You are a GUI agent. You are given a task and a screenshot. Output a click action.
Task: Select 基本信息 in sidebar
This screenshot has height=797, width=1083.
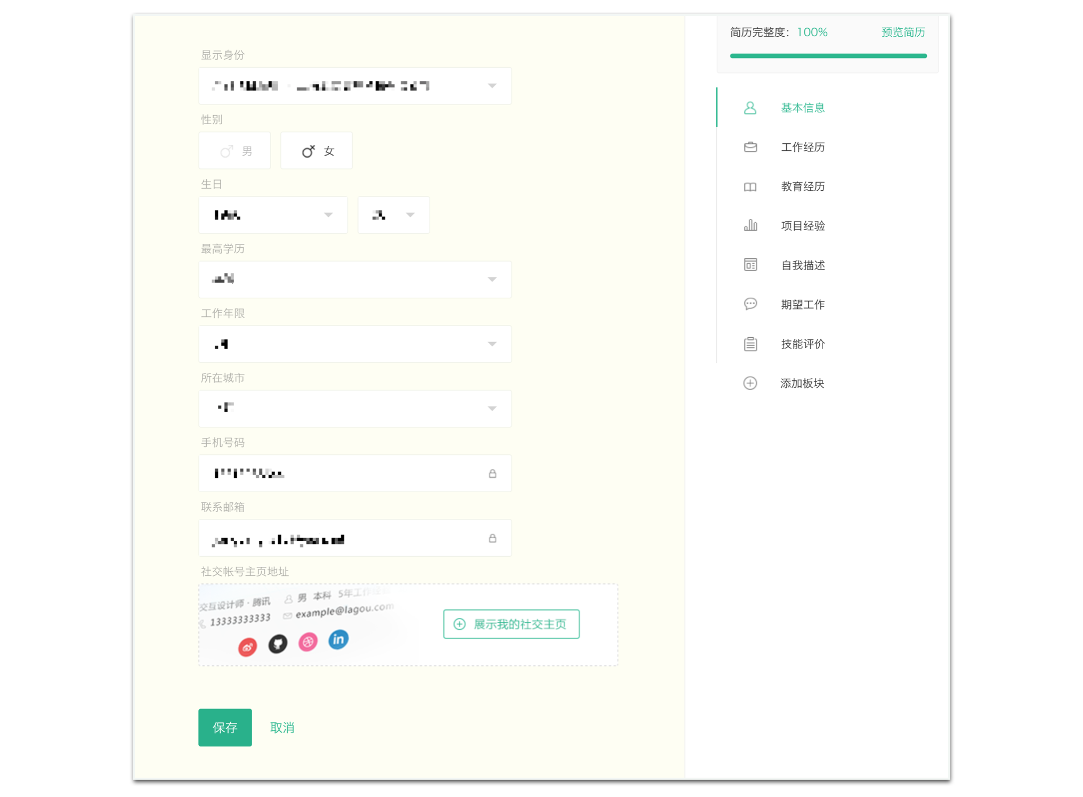(802, 108)
